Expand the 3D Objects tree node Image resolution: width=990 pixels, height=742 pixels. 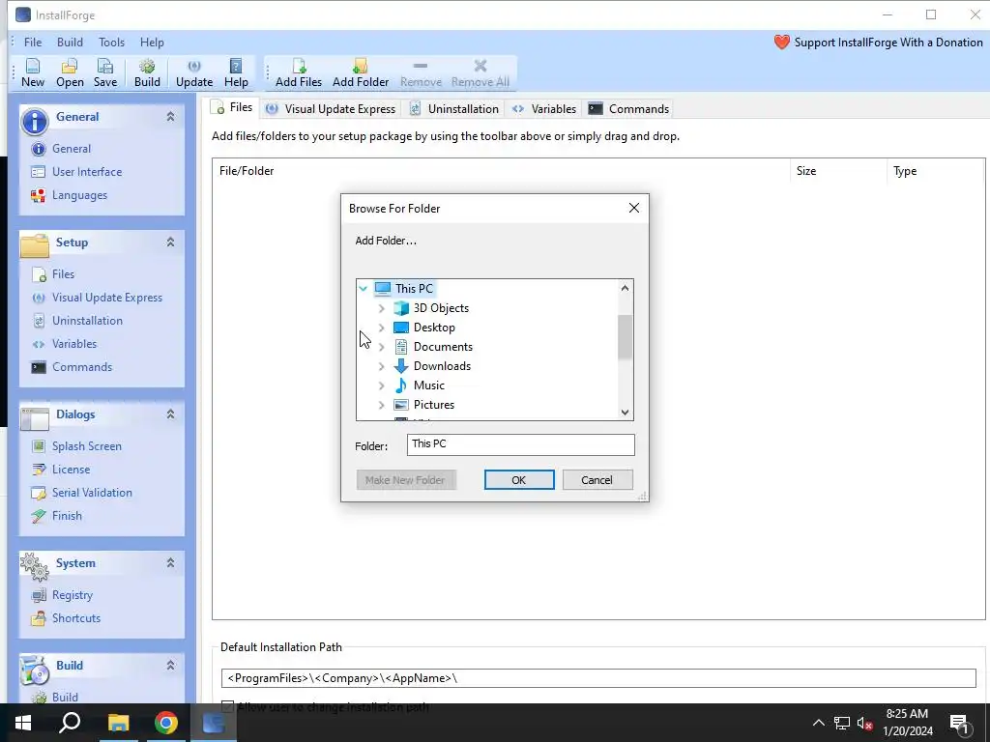click(x=381, y=308)
